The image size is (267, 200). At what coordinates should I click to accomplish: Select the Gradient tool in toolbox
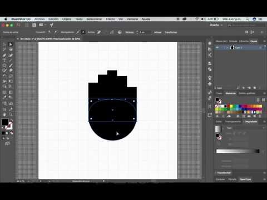pos(11,92)
